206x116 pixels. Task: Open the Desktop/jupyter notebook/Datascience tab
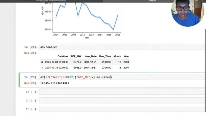click(51, 1)
